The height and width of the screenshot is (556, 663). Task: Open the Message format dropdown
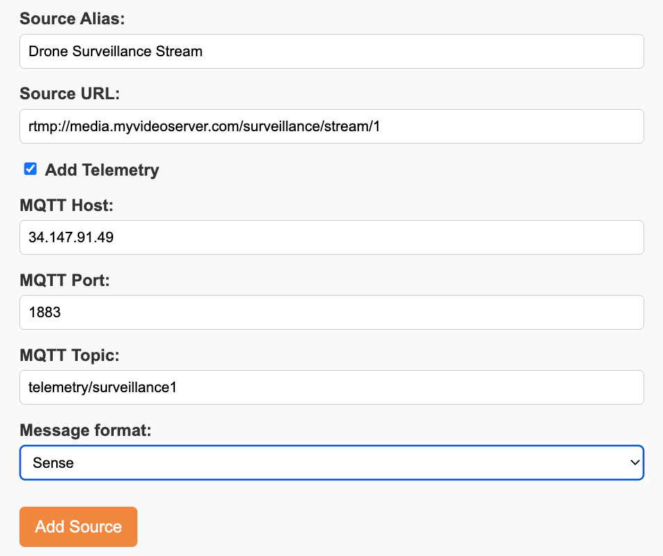tap(332, 462)
